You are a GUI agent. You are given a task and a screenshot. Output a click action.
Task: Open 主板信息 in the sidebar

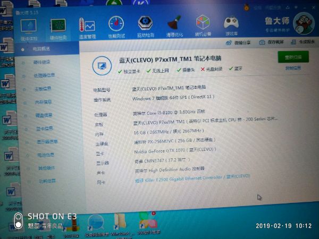coord(43,89)
